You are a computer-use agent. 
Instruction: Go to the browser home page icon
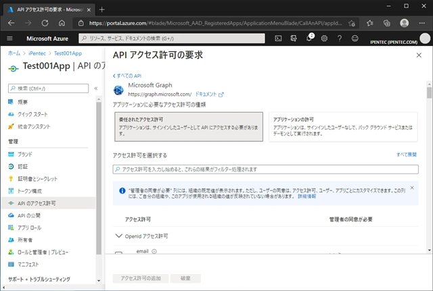pos(62,23)
